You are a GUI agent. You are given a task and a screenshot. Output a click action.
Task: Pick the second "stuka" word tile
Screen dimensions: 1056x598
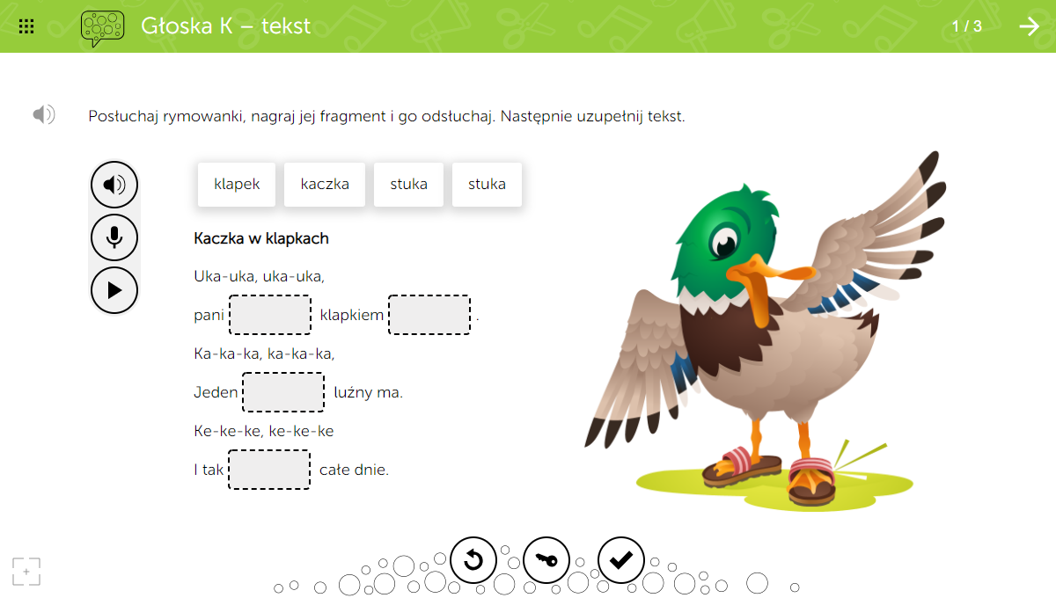click(x=487, y=185)
